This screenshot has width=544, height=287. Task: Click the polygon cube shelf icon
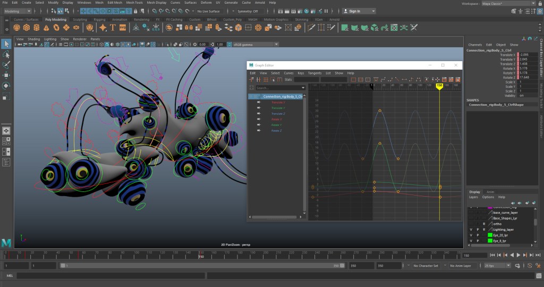[x=27, y=27]
